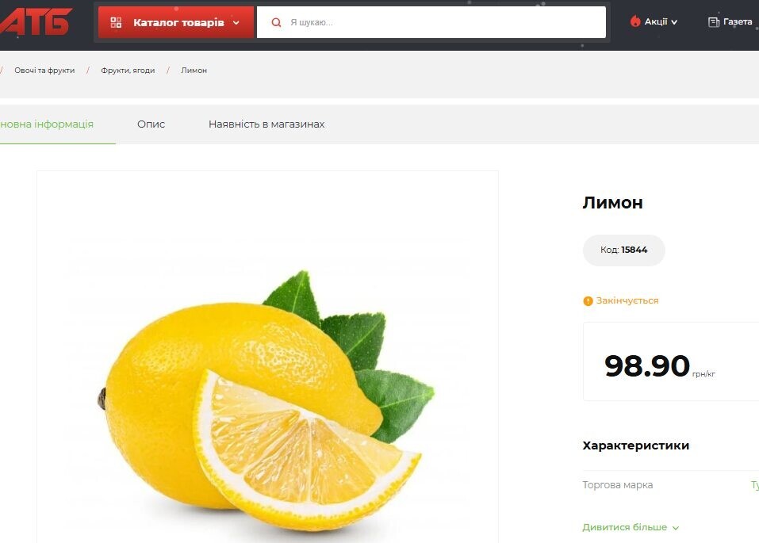Click the Каталог товарів button
This screenshot has width=759, height=543.
click(x=176, y=22)
